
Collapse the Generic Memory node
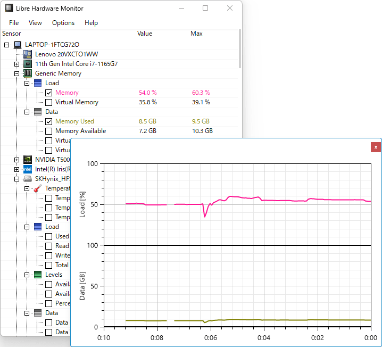click(x=16, y=73)
